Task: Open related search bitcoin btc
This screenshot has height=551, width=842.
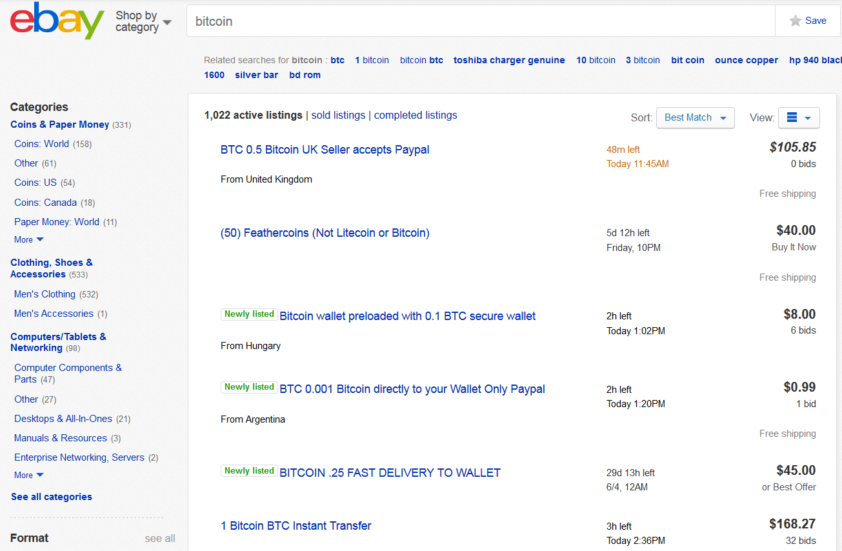Action: (421, 60)
